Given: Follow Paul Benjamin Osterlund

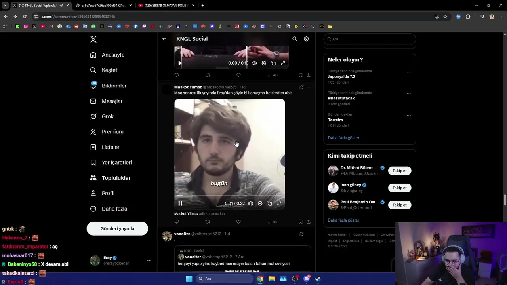Looking at the screenshot, I should click(x=400, y=205).
